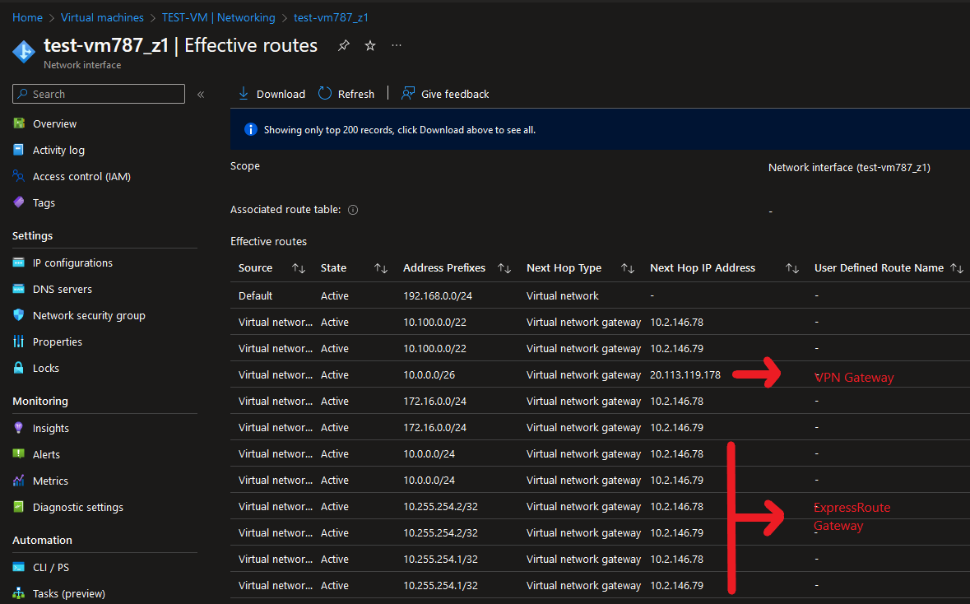Open the Overview menu item

click(54, 124)
